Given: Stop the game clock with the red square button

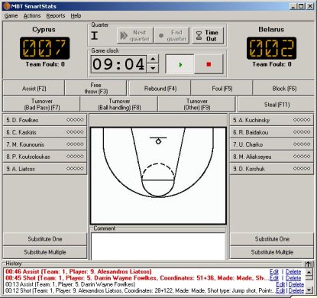Looking at the screenshot, I should coord(209,64).
